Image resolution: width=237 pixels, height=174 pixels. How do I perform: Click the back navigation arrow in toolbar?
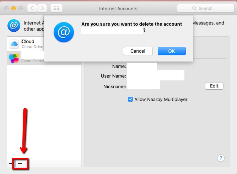pos(32,8)
